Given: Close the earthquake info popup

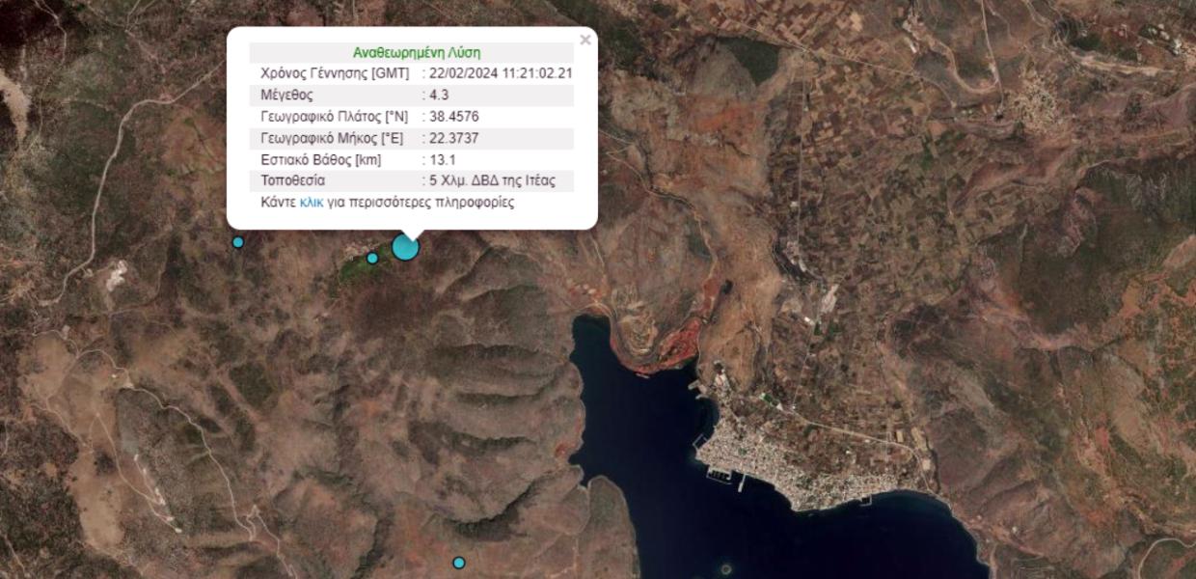Looking at the screenshot, I should coord(585,41).
